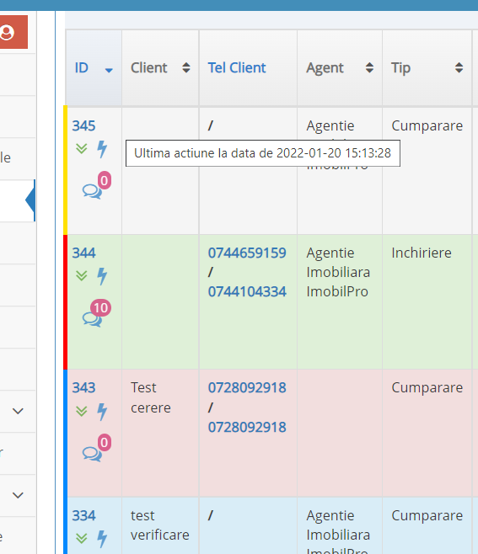Click lightning action icon for request 334
The height and width of the screenshot is (554, 478).
click(x=102, y=539)
